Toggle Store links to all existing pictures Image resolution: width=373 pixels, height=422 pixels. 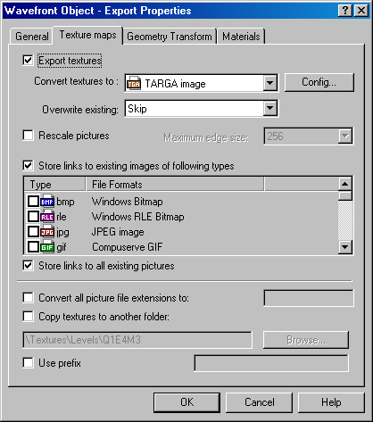coord(28,265)
